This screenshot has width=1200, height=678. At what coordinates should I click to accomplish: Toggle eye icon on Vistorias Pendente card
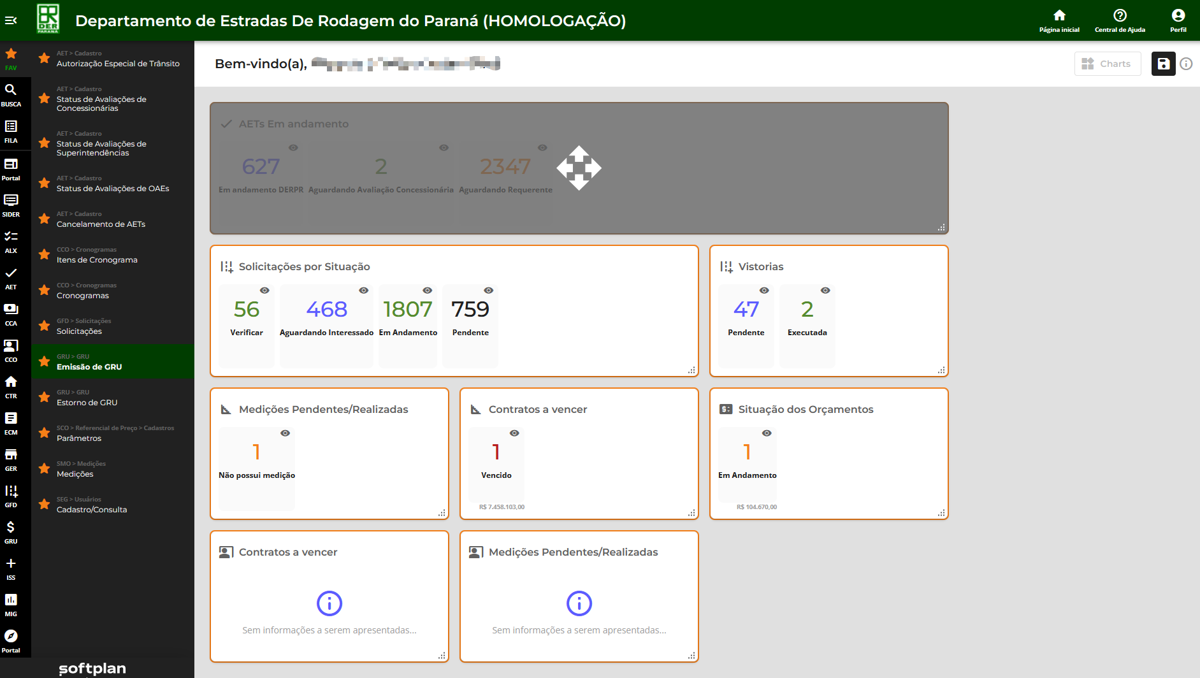click(x=764, y=291)
